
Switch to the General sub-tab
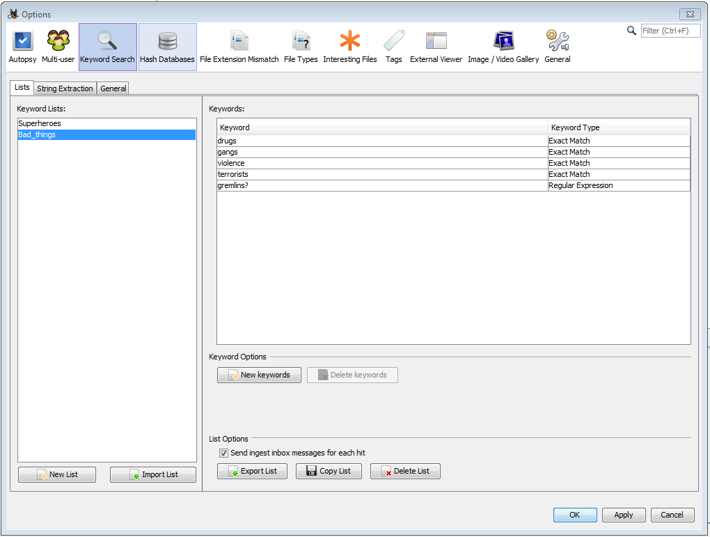coord(113,88)
